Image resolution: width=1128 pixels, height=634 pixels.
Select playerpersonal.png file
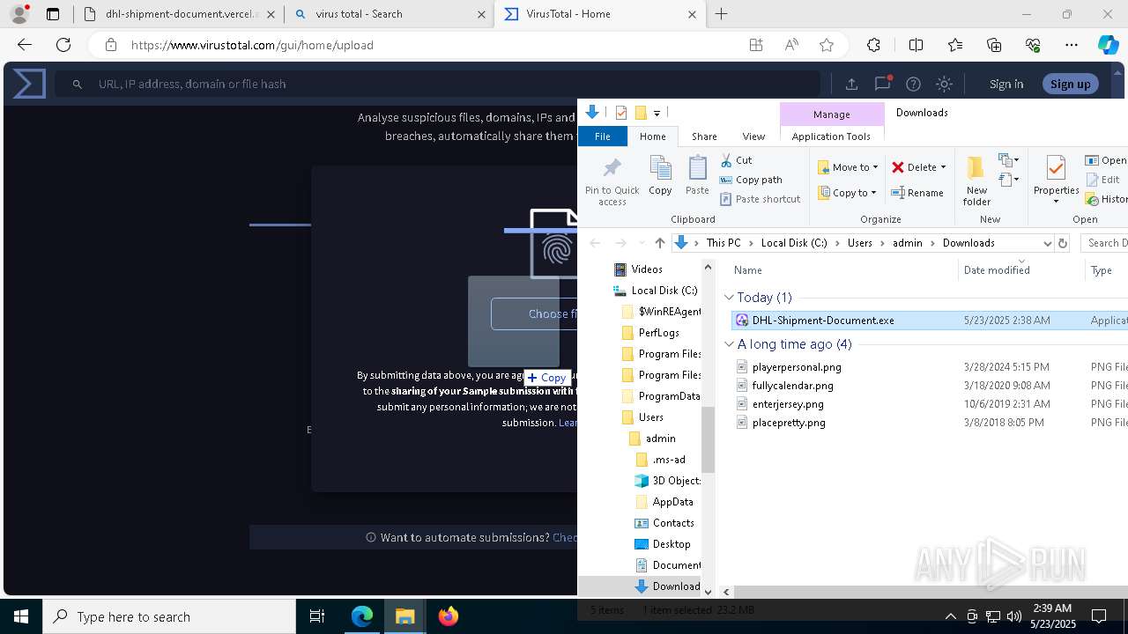[797, 367]
